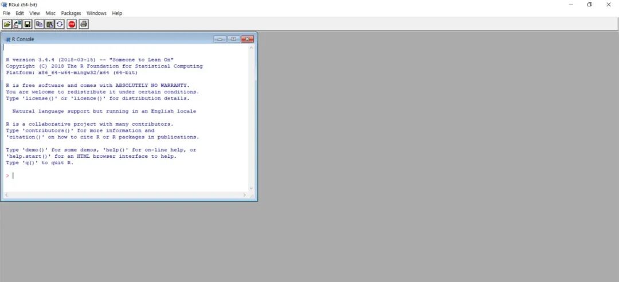Click the Copy toolbar icon
This screenshot has width=619, height=282.
(x=39, y=25)
